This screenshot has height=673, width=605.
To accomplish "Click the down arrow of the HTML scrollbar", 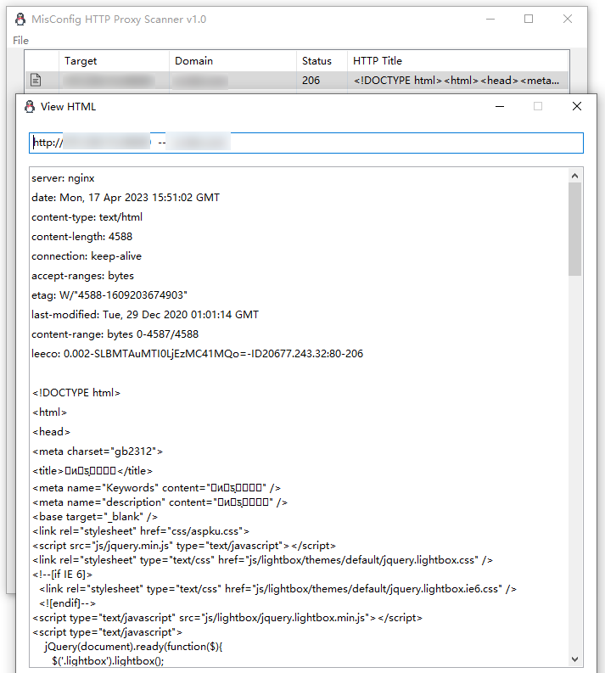I will point(575,659).
